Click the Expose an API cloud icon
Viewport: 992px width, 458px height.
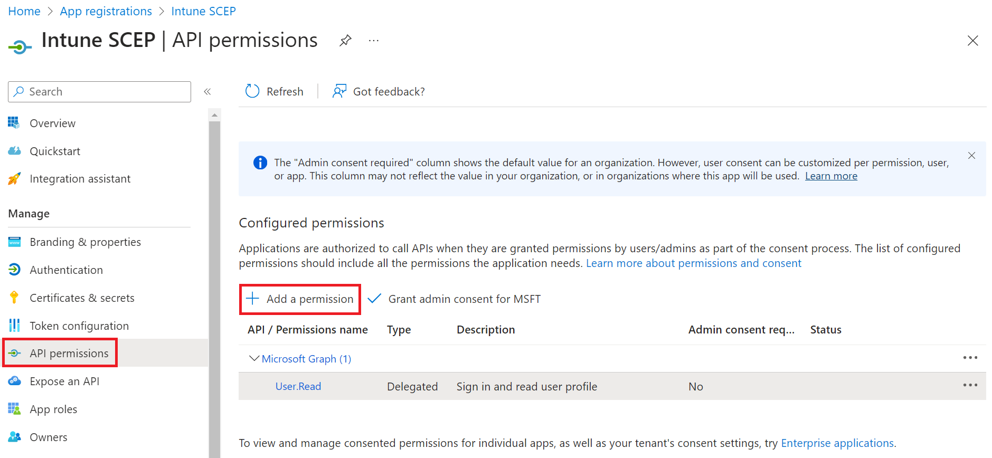pos(14,381)
